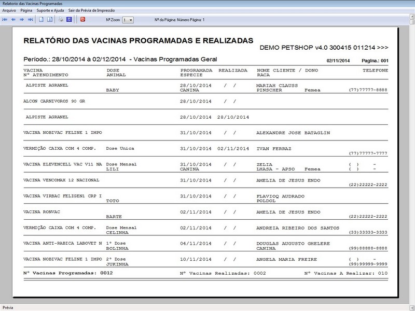Screen dimensions: 415x311
Task: Click client name MARIAH CLAUSS
Action: pyautogui.click(x=277, y=86)
